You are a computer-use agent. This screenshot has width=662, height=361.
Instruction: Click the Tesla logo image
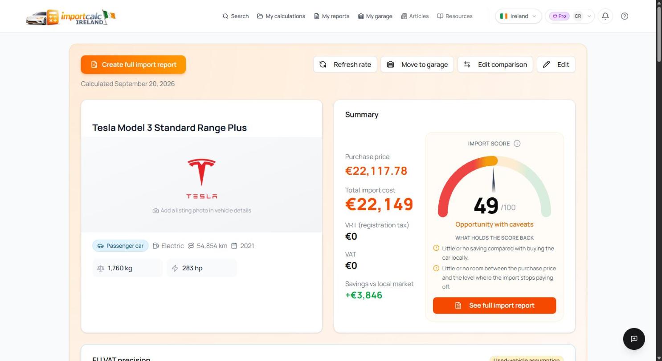click(201, 179)
